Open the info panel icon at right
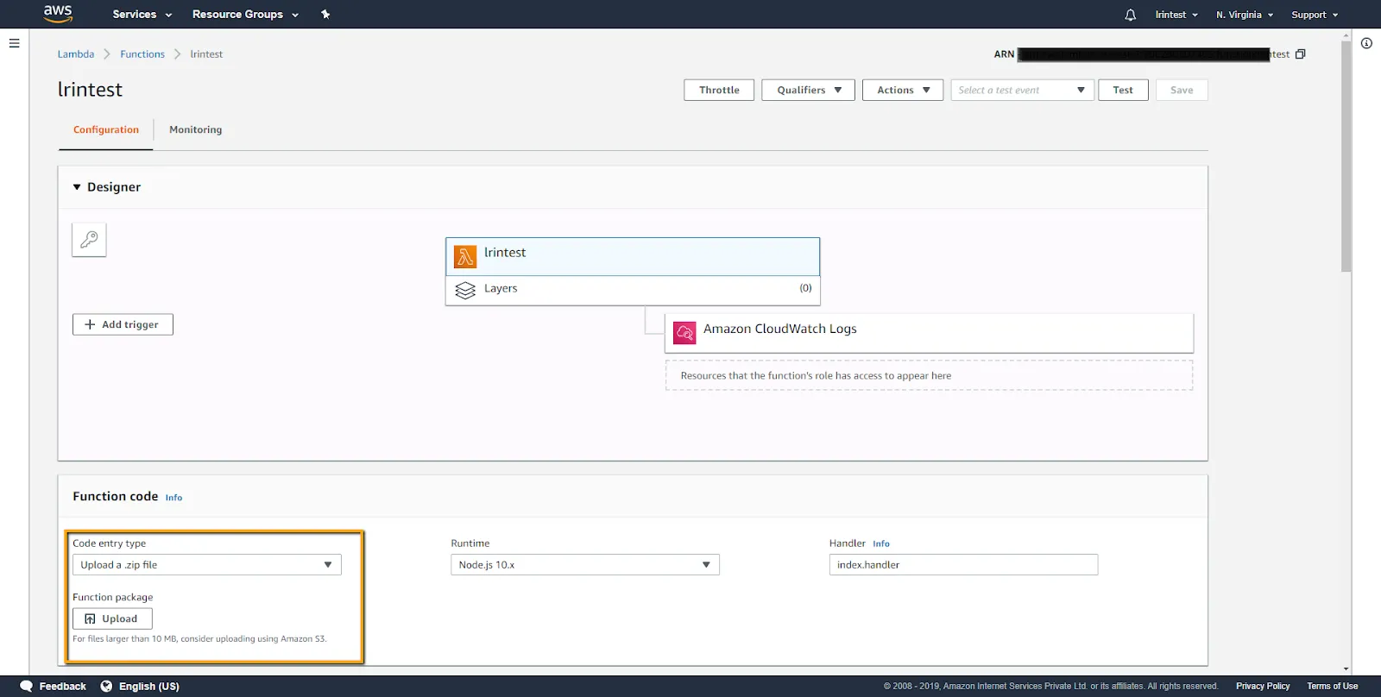1381x697 pixels. [1366, 43]
